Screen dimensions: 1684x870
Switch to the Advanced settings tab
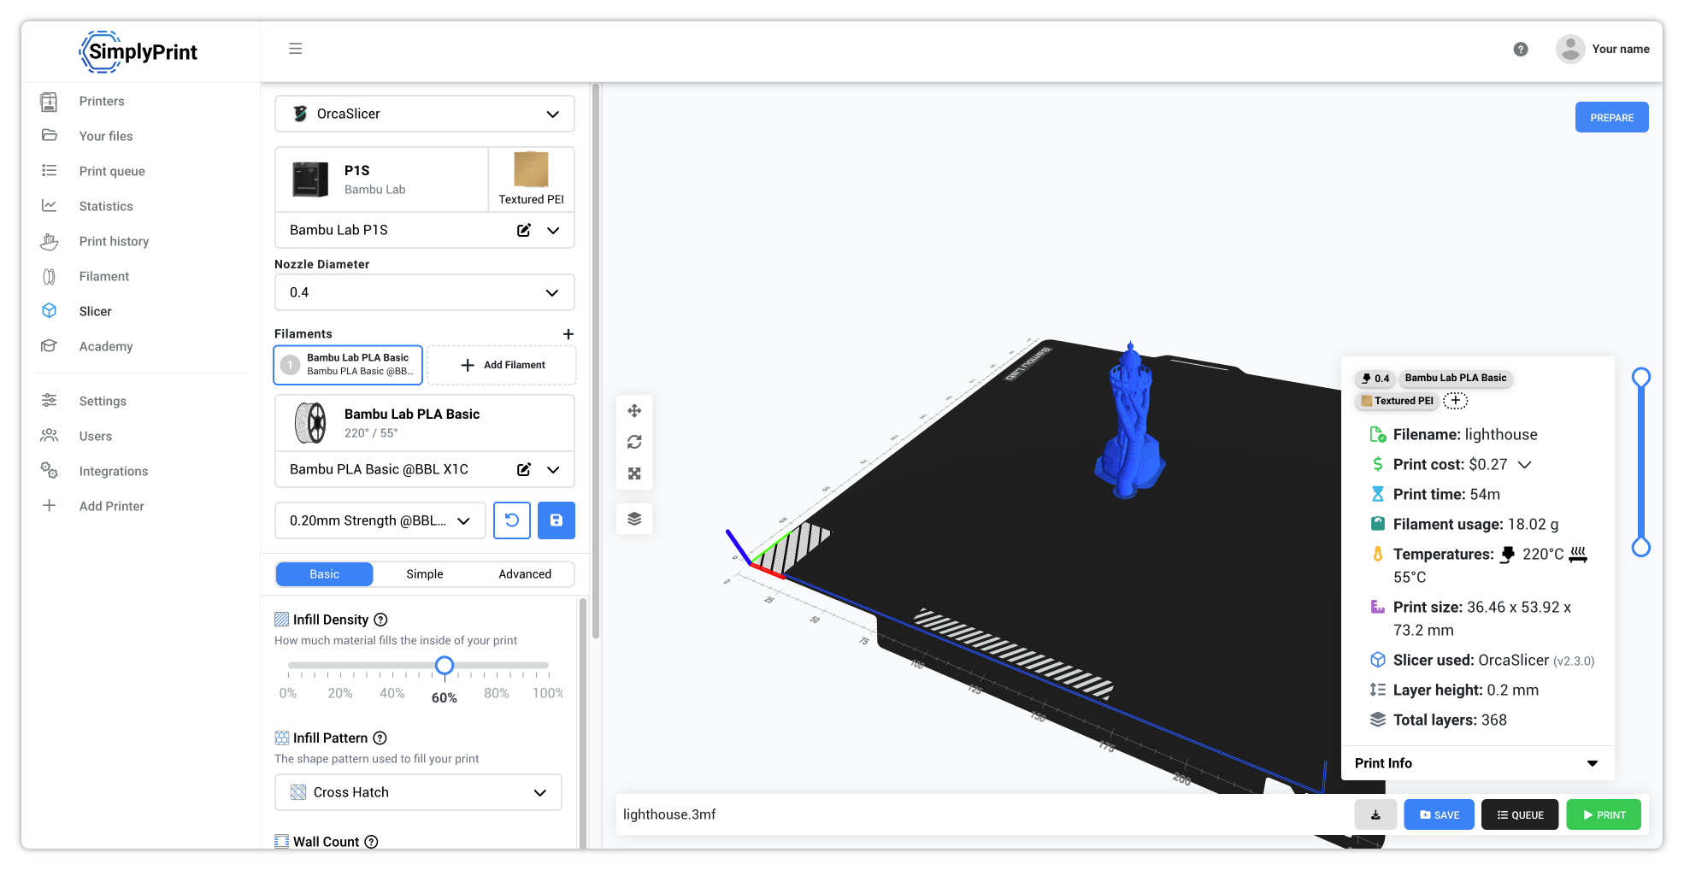point(525,574)
